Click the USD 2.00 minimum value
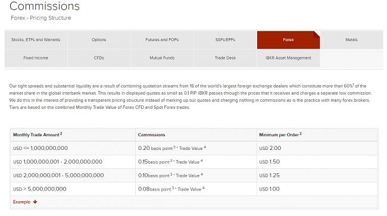The image size is (387, 216). pyautogui.click(x=270, y=148)
